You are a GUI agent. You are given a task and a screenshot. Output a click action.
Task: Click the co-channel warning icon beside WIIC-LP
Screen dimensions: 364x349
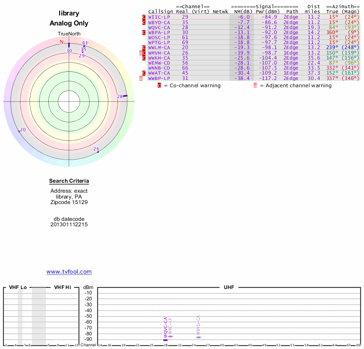pyautogui.click(x=144, y=17)
